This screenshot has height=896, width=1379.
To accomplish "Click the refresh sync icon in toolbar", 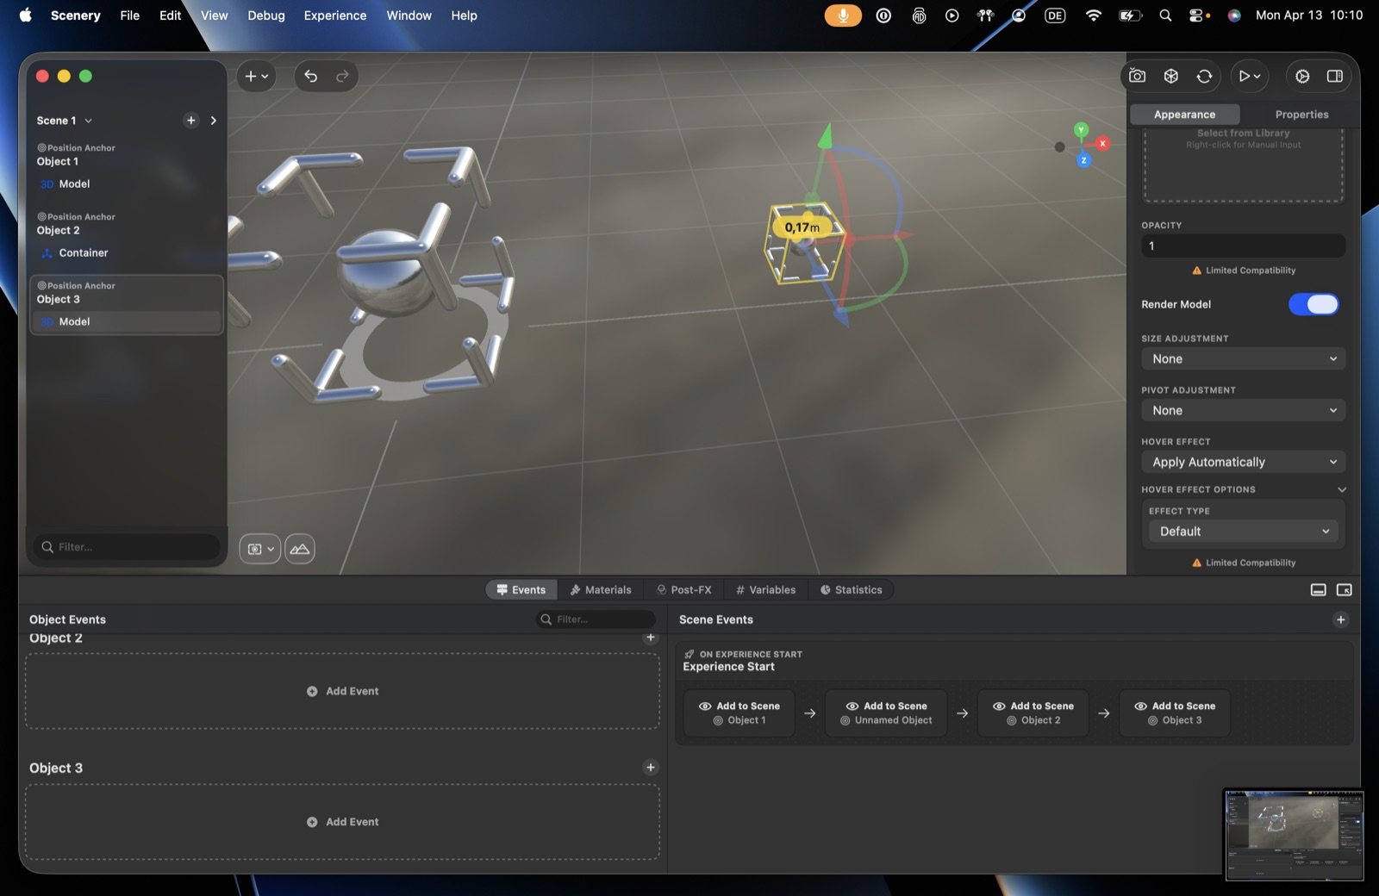I will pyautogui.click(x=1204, y=76).
